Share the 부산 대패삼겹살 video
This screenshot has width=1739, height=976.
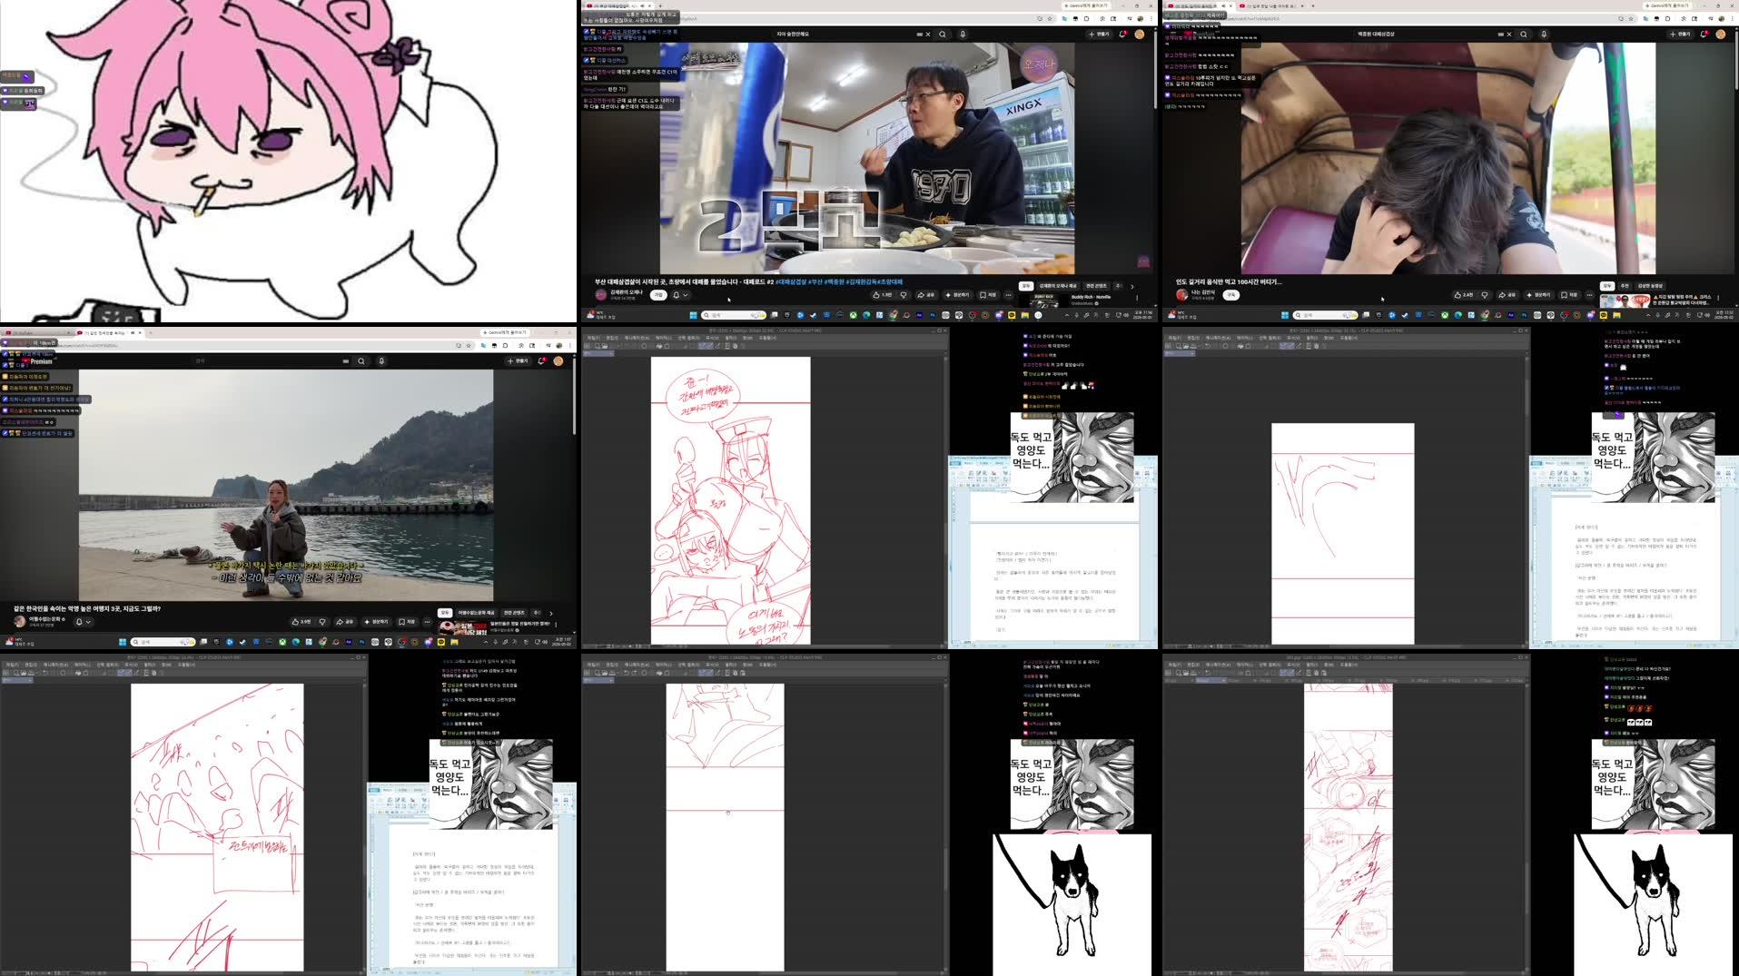tap(926, 295)
